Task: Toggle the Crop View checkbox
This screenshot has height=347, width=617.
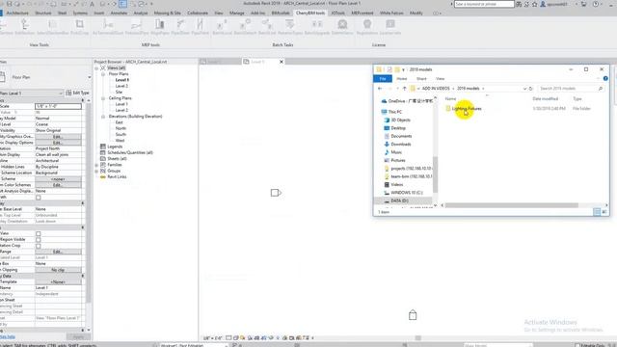Action: [x=39, y=233]
